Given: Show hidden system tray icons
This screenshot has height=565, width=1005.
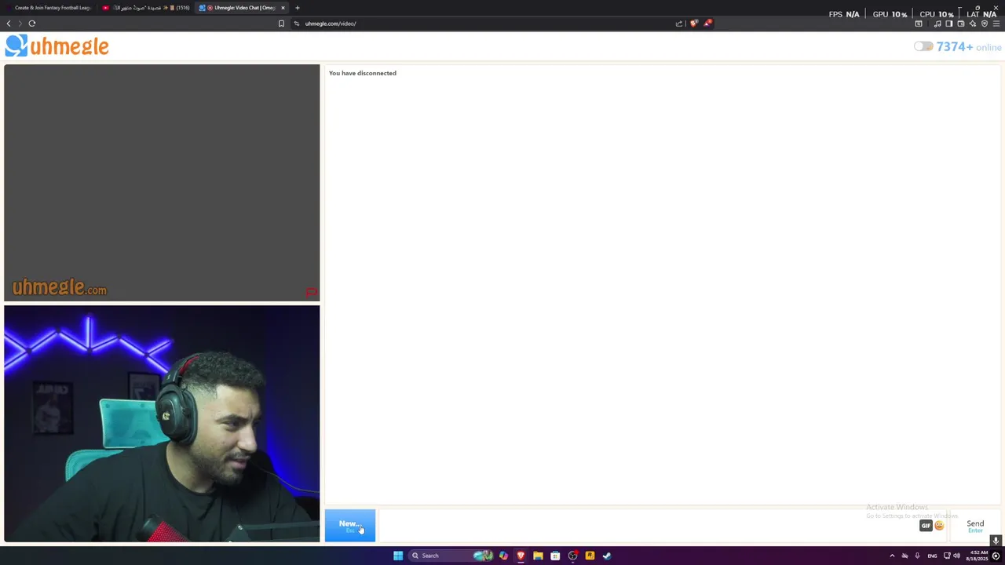Looking at the screenshot, I should pyautogui.click(x=892, y=556).
